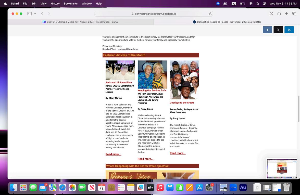Click the photo of two senior women

152,74
